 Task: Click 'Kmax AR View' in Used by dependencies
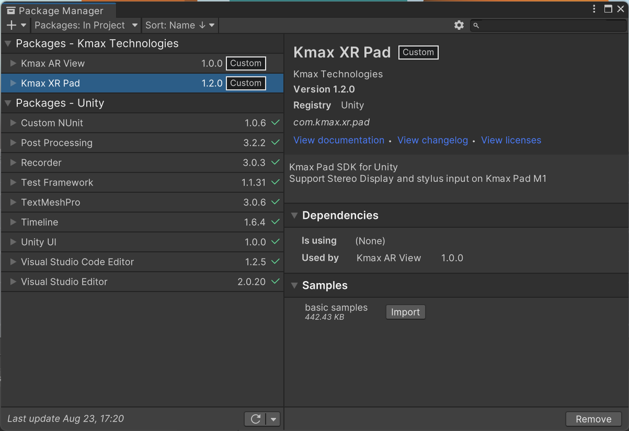[388, 258]
